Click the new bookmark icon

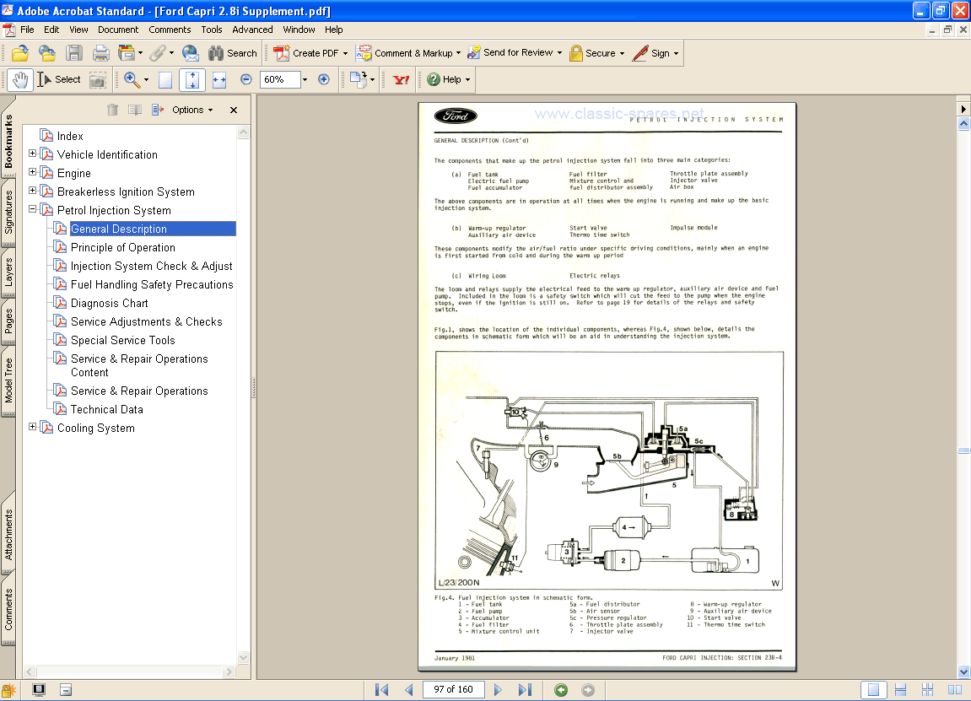(x=135, y=110)
